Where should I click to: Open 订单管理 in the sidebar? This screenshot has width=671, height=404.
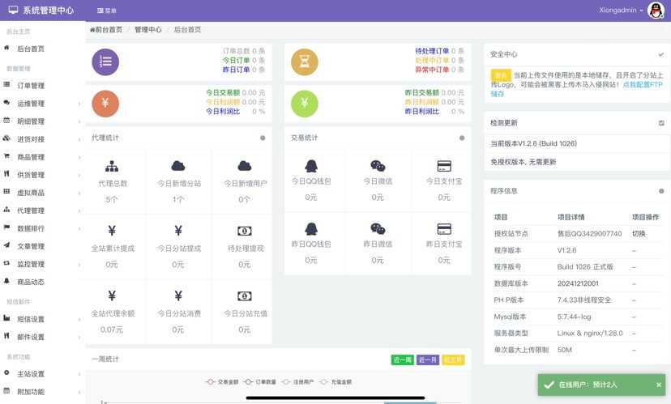[x=31, y=86]
